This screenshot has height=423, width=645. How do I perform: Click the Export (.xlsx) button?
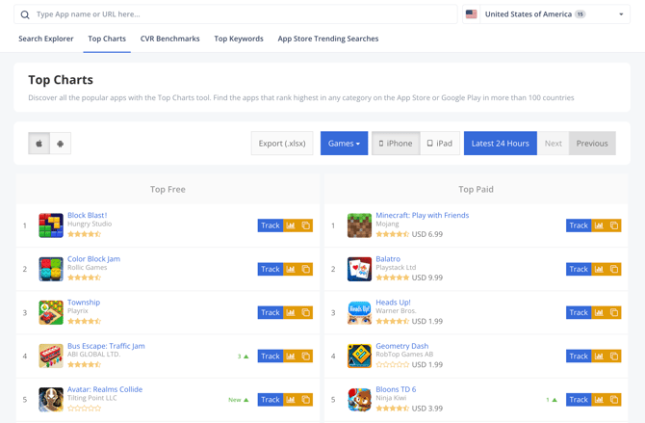[282, 144]
